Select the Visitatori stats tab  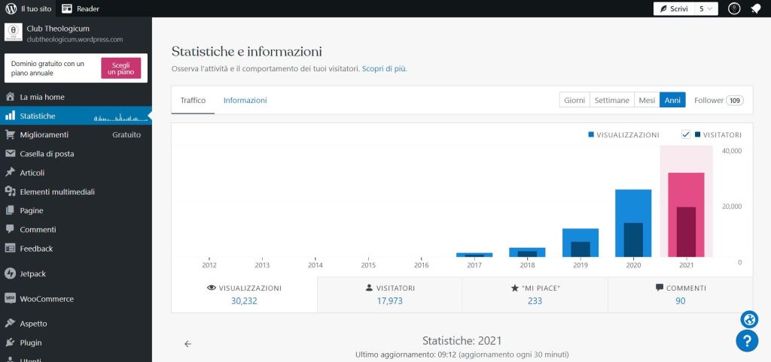click(389, 294)
